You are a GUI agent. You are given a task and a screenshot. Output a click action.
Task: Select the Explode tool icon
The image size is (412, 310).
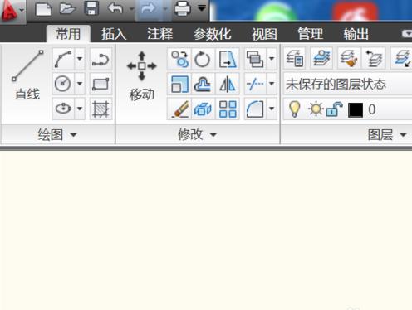pyautogui.click(x=202, y=109)
